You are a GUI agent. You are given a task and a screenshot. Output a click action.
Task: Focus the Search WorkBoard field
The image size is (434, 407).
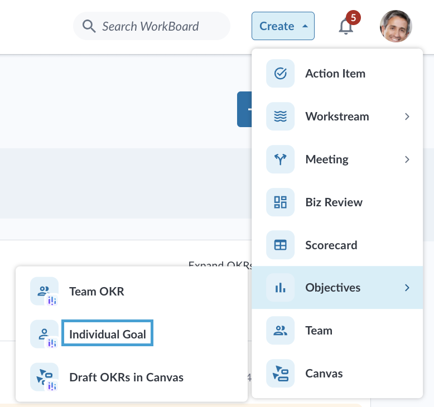152,26
